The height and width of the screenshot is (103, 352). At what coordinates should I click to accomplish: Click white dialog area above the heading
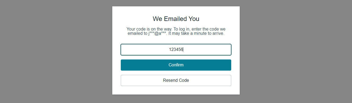[176, 11]
